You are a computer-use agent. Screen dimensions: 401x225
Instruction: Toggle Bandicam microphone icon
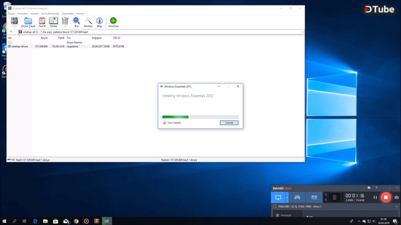point(326,199)
